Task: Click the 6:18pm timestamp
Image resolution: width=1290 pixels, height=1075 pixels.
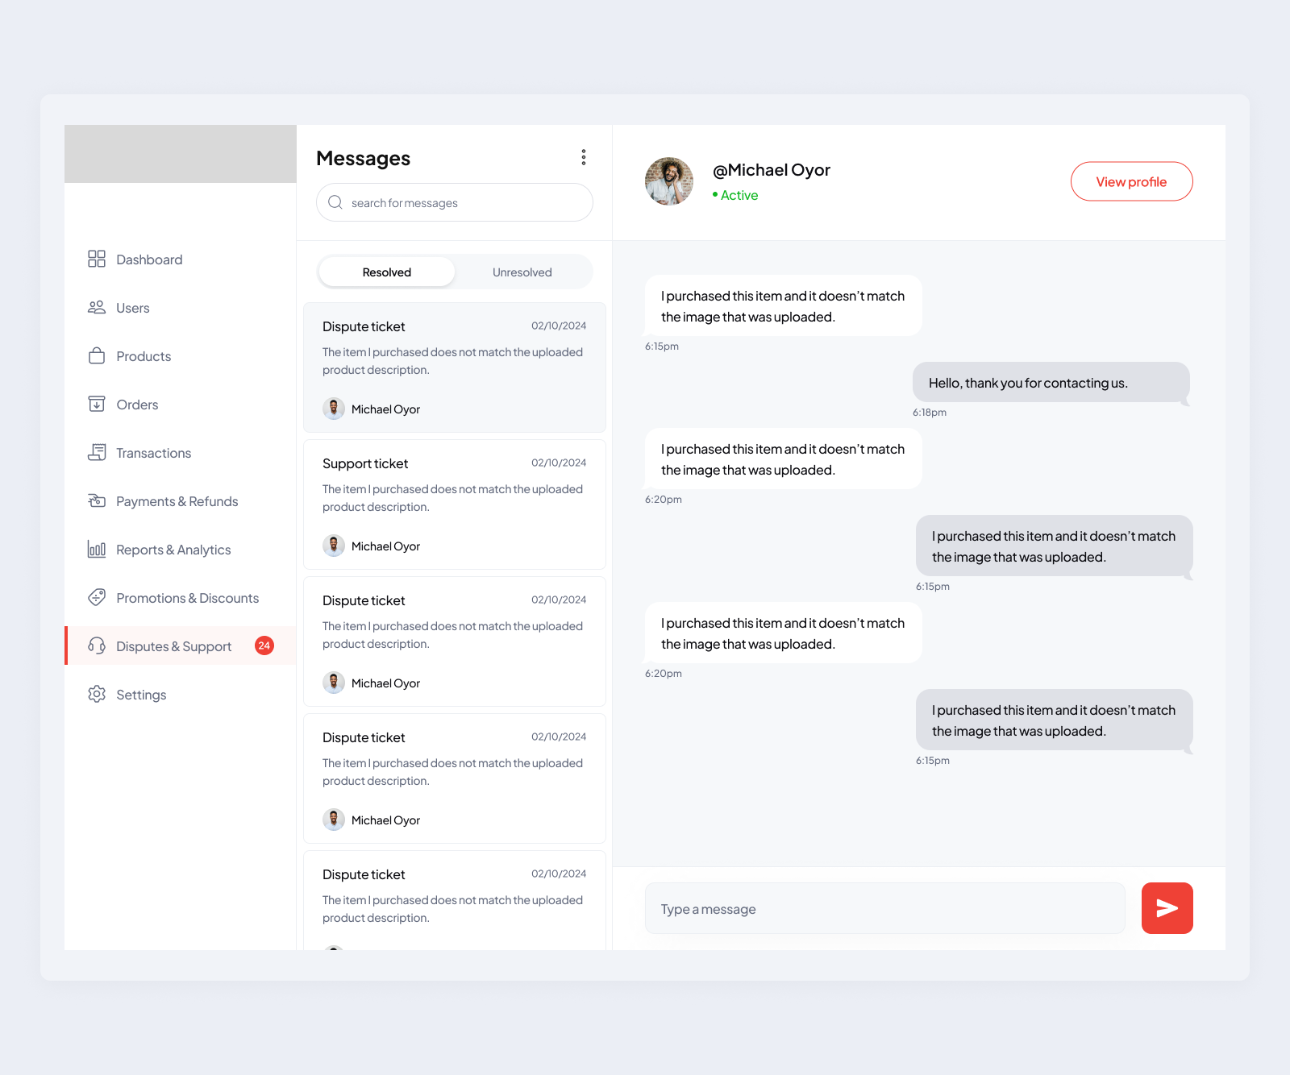Action: pos(930,412)
